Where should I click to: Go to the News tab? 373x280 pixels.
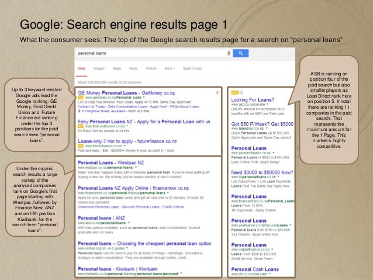[133, 68]
